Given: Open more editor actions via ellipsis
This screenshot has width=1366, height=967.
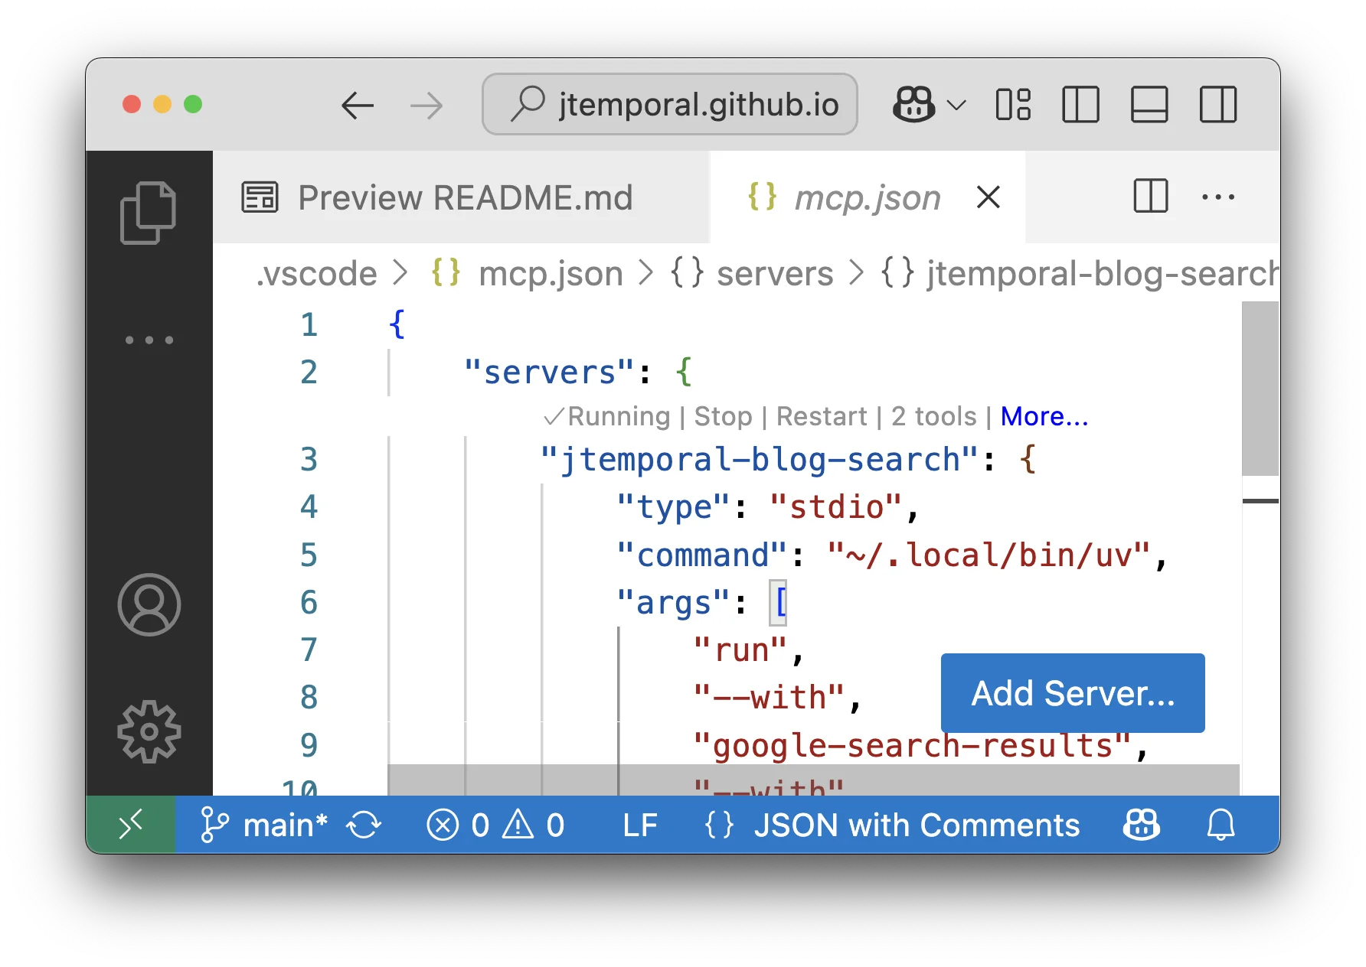Looking at the screenshot, I should [1217, 197].
